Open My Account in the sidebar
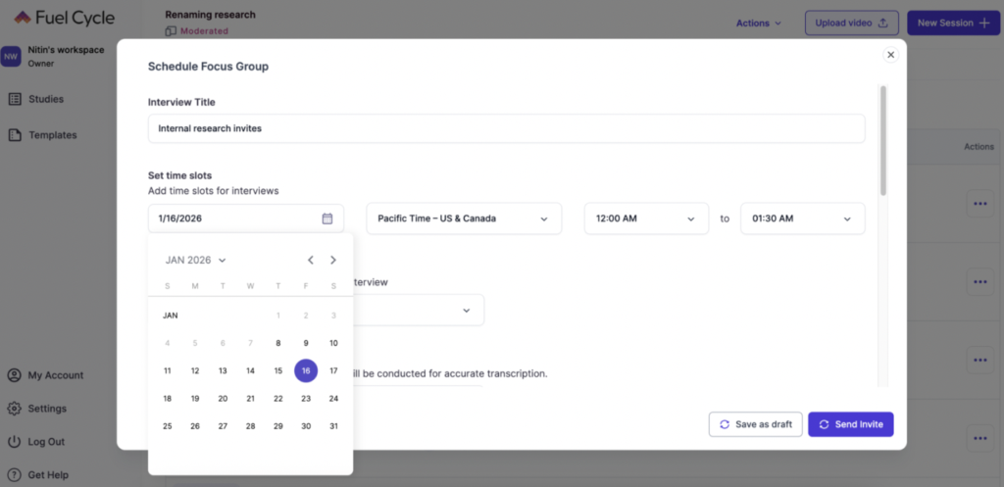Screen dimensions: 1004x487 pyautogui.click(x=55, y=375)
